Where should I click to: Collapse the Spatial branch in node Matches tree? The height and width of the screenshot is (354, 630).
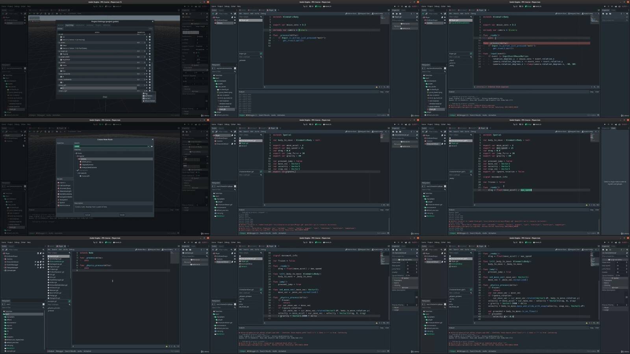(77, 156)
